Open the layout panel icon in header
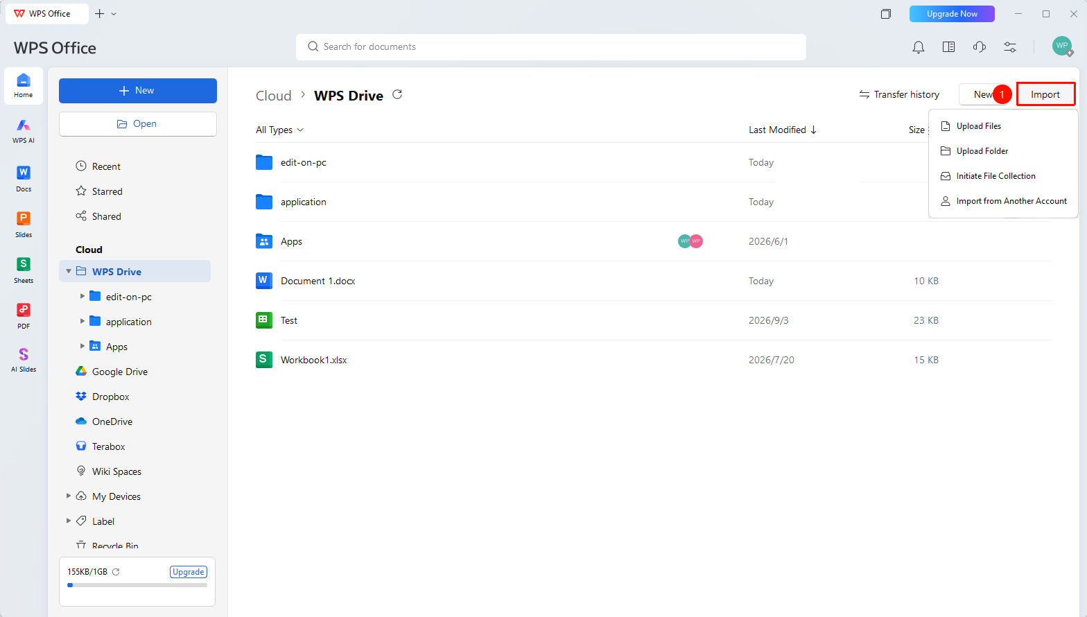The width and height of the screenshot is (1087, 617). click(949, 47)
